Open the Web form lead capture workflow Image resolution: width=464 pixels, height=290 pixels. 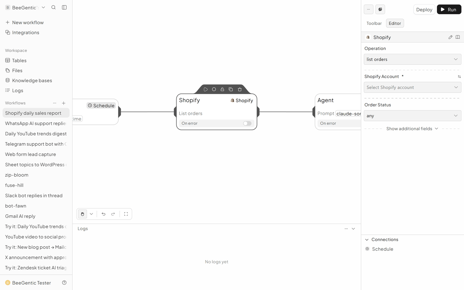tap(36, 154)
